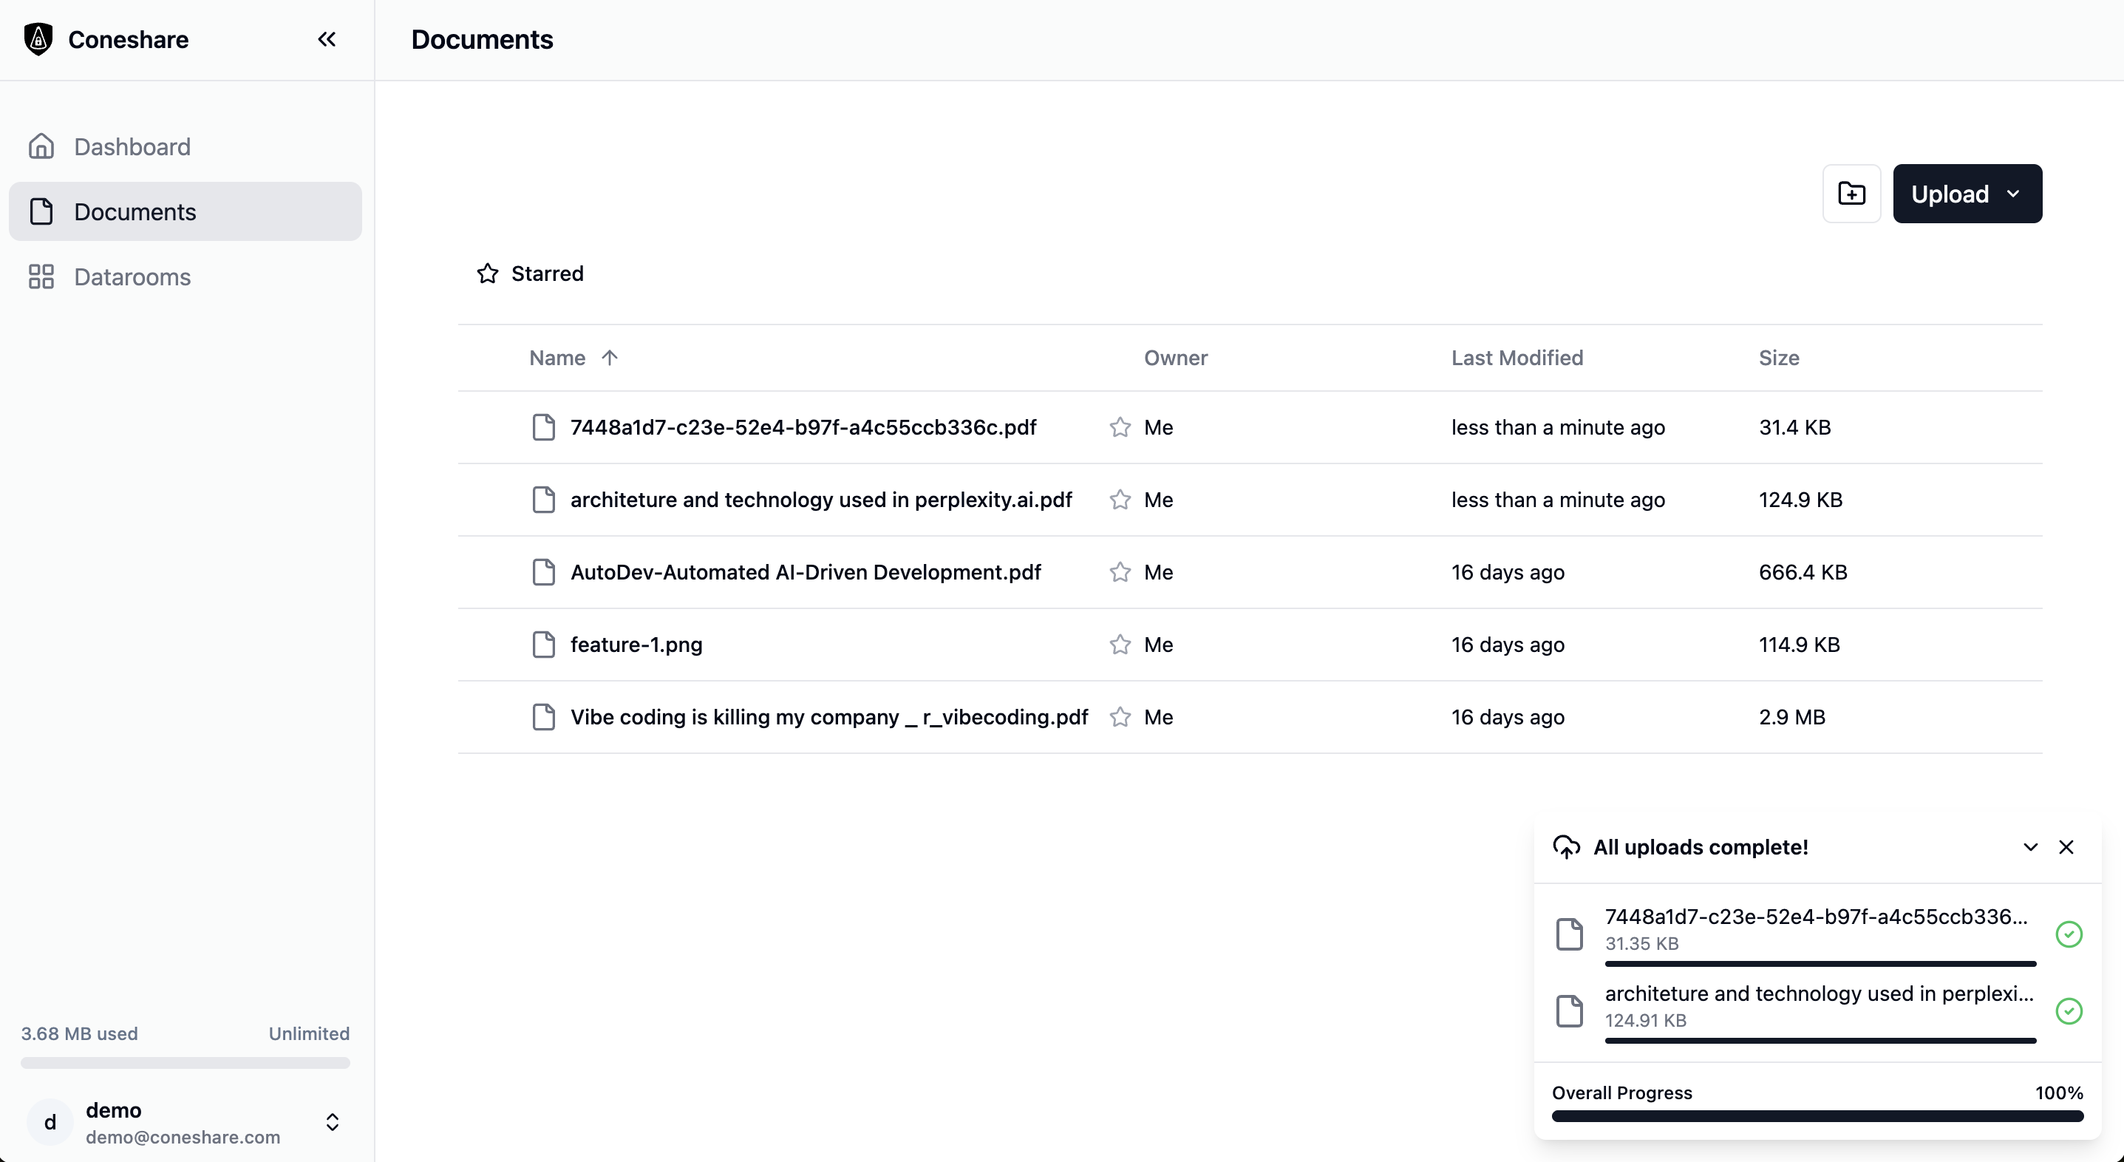Screen dimensions: 2124x1162
Task: Open Documents in the sidebar
Action: [x=135, y=212]
